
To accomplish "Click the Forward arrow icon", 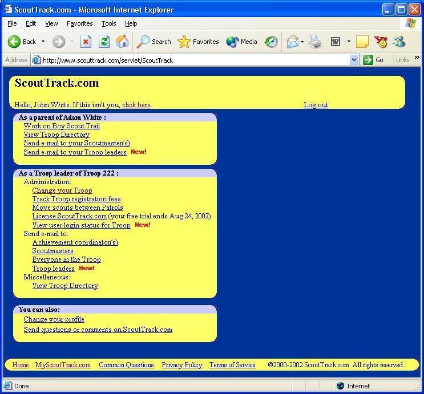I will click(59, 42).
